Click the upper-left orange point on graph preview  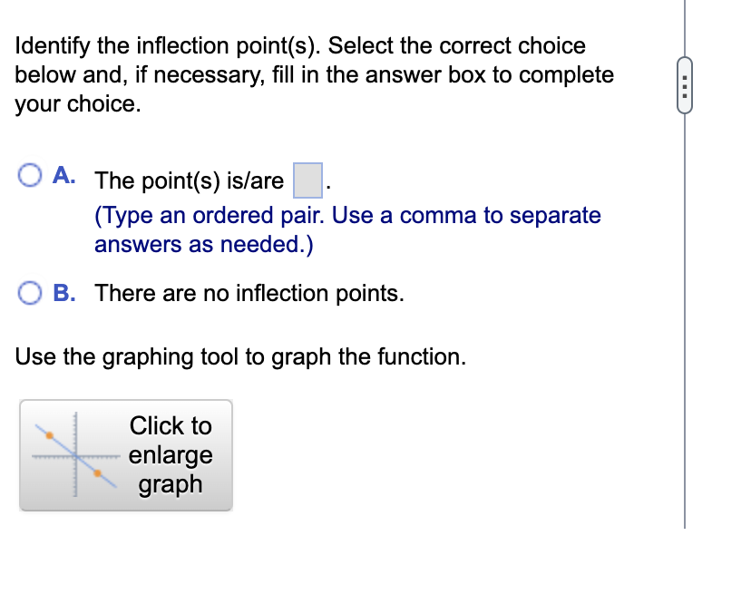[50, 435]
